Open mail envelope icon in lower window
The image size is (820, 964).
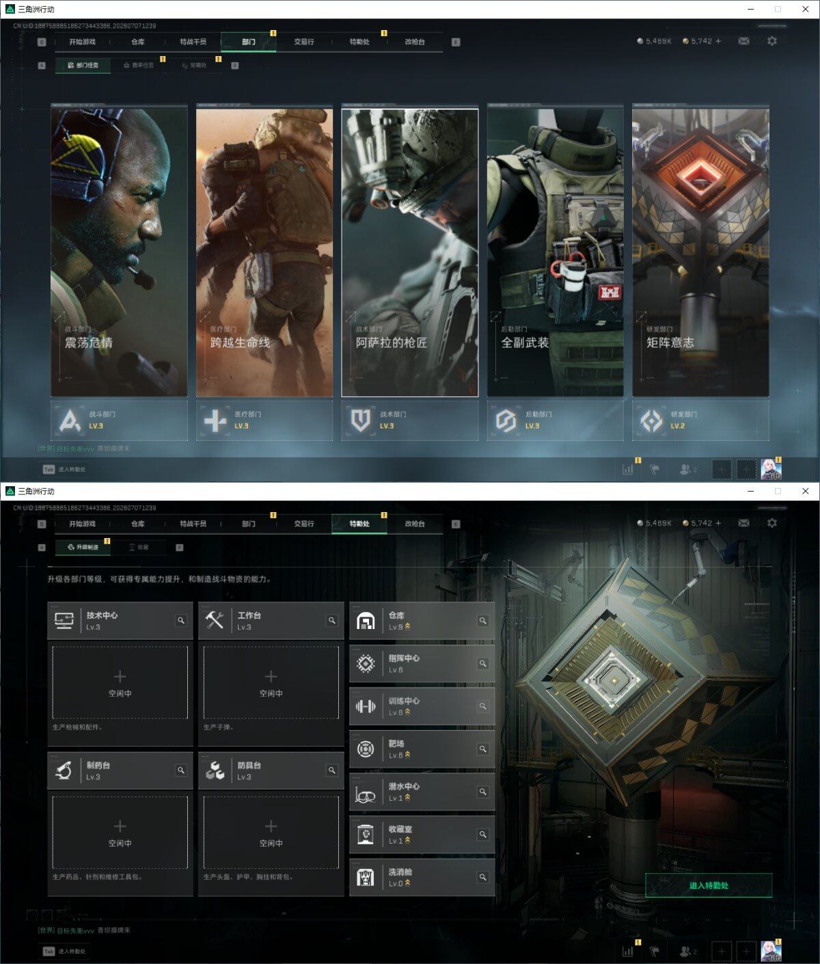pyautogui.click(x=744, y=523)
